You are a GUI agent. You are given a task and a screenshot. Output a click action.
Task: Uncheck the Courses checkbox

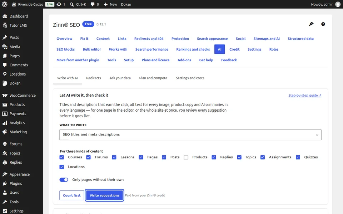(x=62, y=157)
